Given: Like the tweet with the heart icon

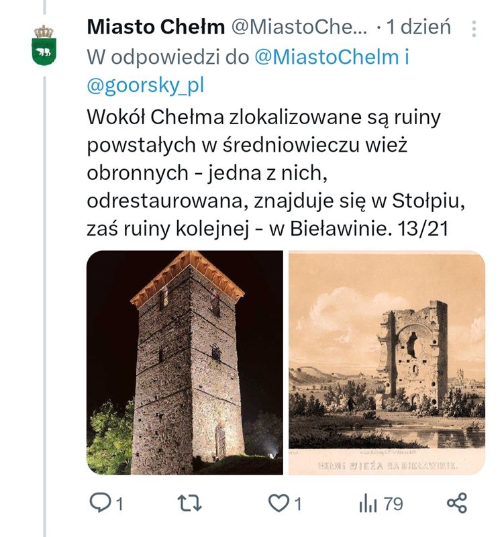Looking at the screenshot, I should [x=277, y=503].
